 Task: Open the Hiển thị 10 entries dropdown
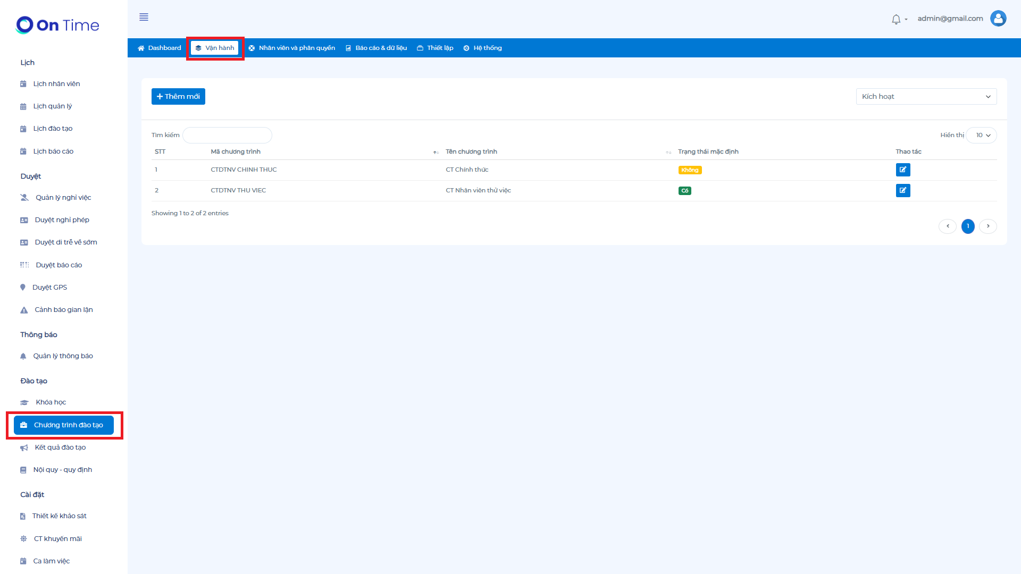pyautogui.click(x=982, y=136)
